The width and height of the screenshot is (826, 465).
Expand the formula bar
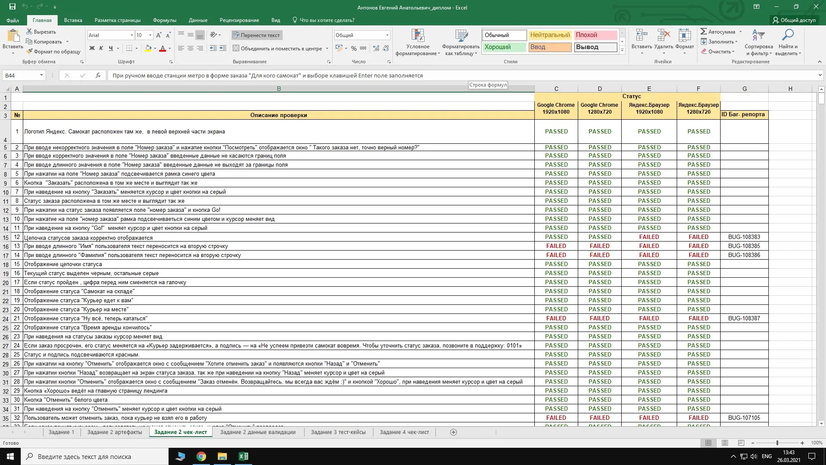click(x=820, y=75)
